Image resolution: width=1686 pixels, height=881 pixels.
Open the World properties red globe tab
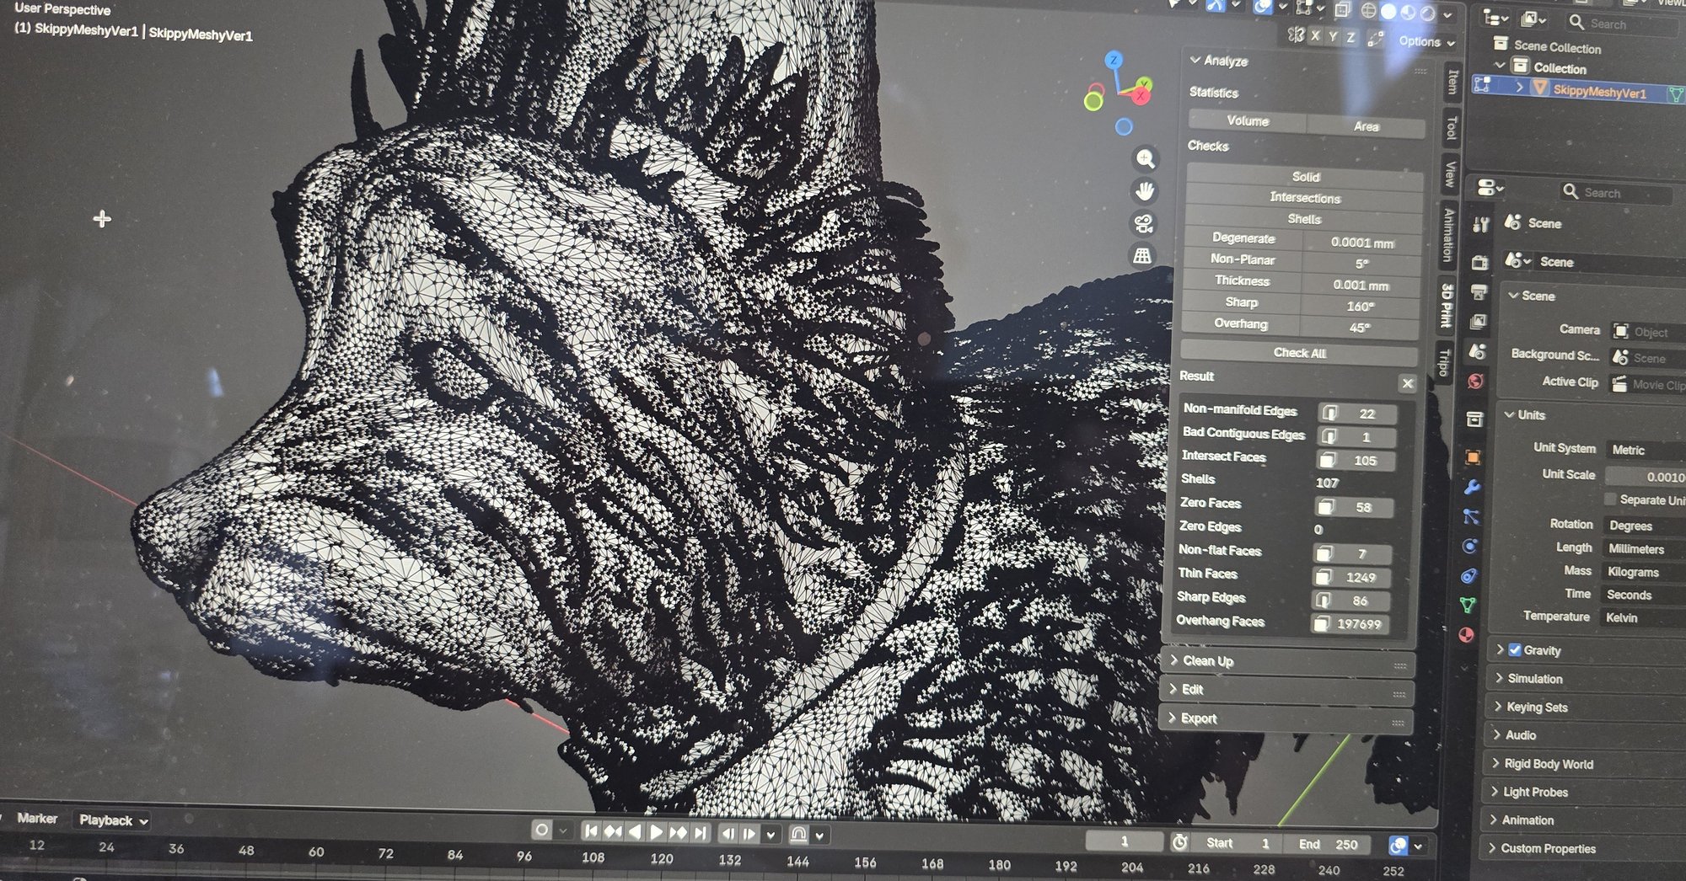(x=1475, y=381)
